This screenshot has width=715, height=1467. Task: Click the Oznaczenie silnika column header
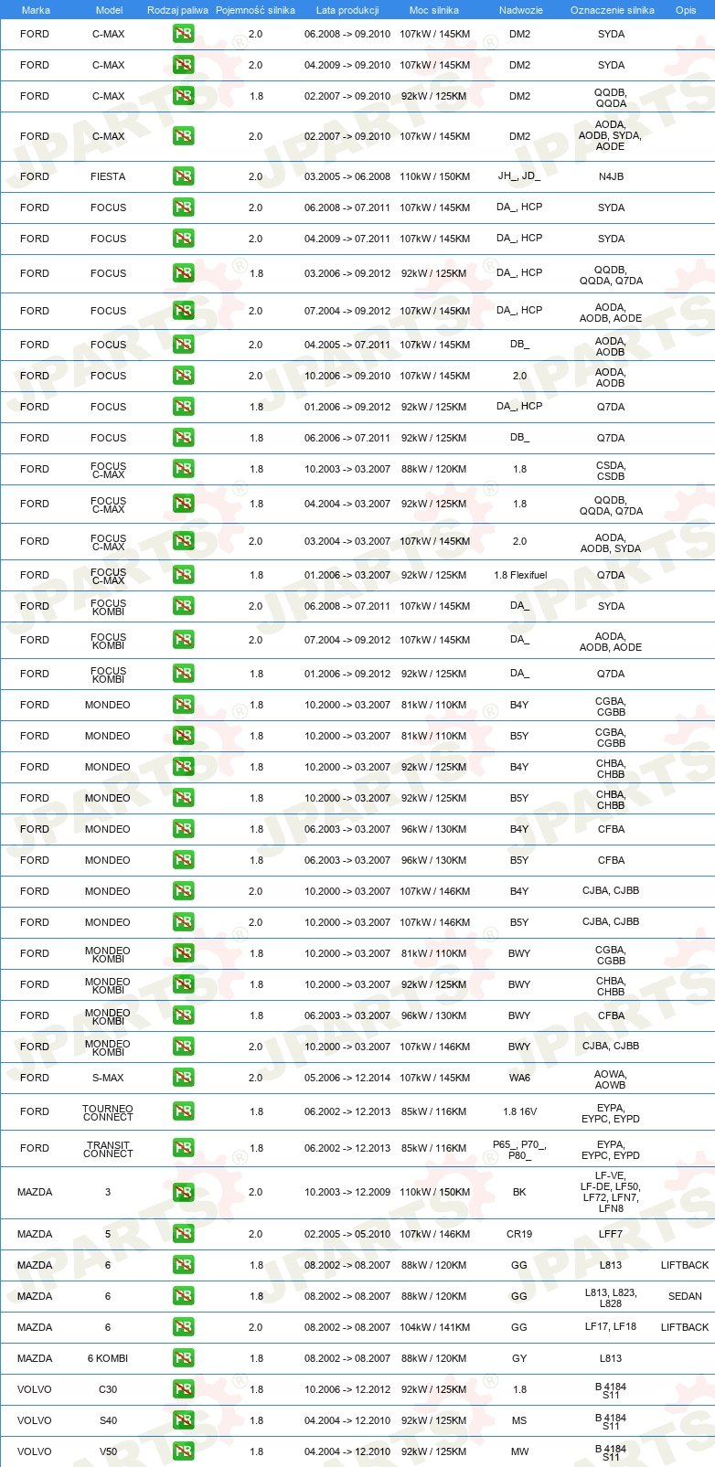(612, 10)
